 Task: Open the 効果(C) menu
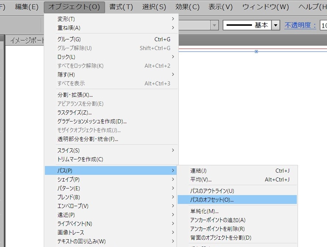pyautogui.click(x=187, y=7)
